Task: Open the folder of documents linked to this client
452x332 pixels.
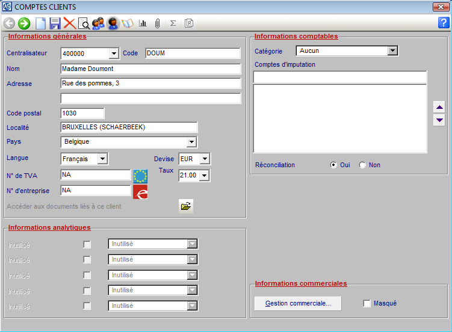Action: [x=186, y=206]
